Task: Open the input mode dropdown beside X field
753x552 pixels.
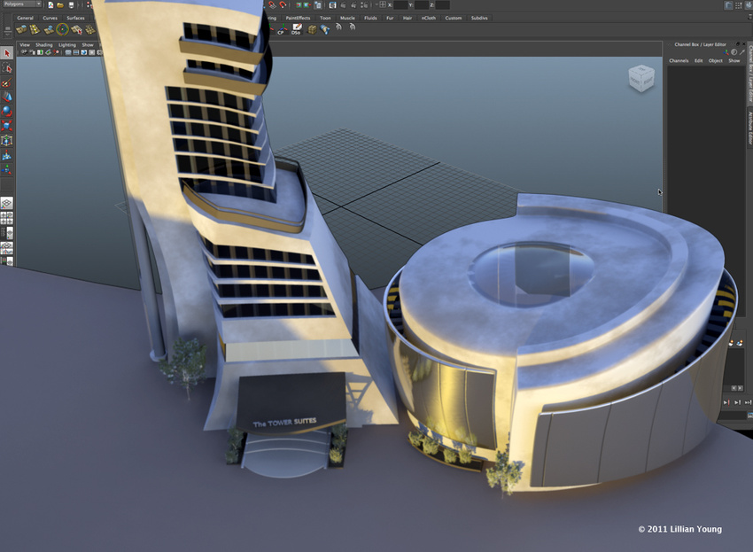Action: tap(376, 4)
